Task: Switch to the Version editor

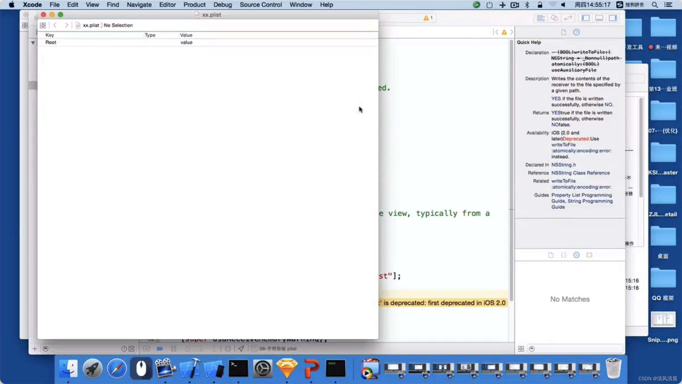Action: click(568, 18)
